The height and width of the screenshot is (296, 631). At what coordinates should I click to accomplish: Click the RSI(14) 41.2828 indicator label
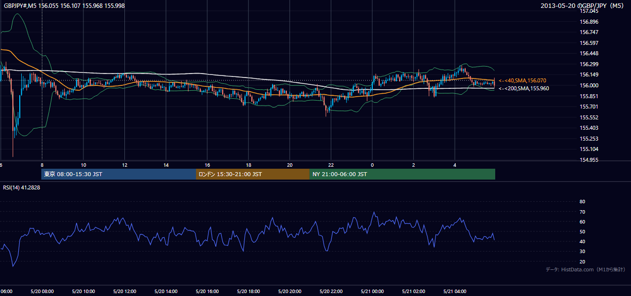(x=22, y=187)
